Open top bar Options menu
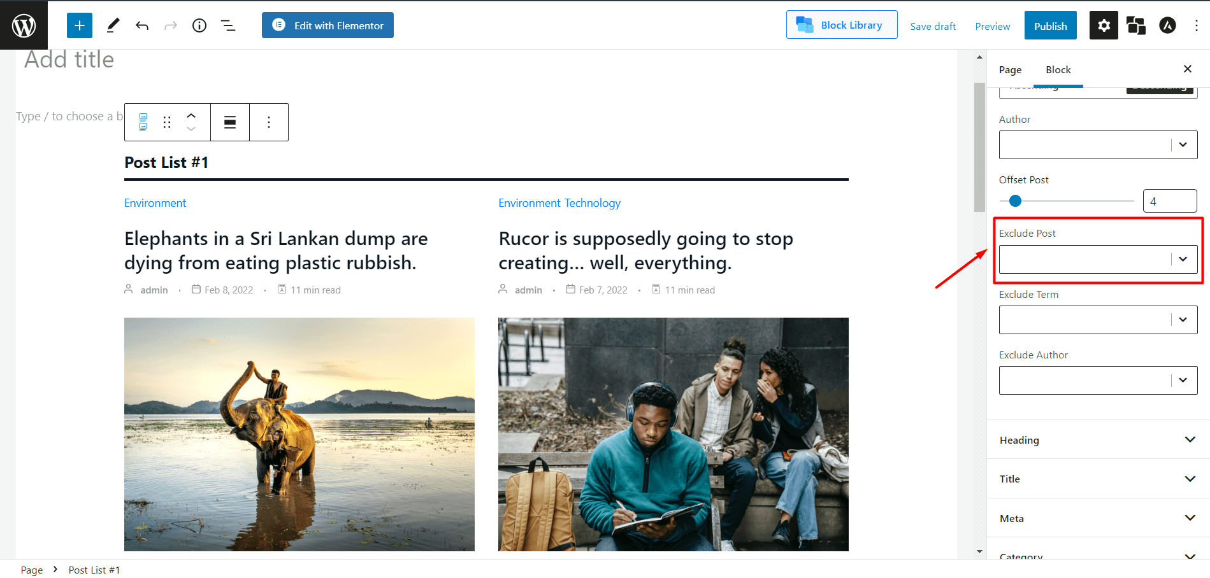Image resolution: width=1210 pixels, height=578 pixels. (x=1196, y=25)
